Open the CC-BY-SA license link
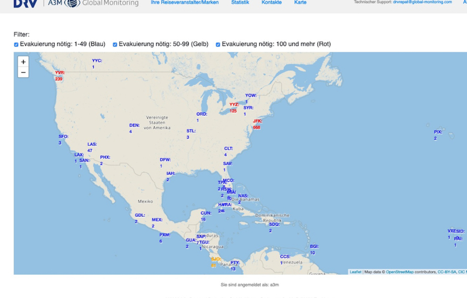 (x=447, y=272)
